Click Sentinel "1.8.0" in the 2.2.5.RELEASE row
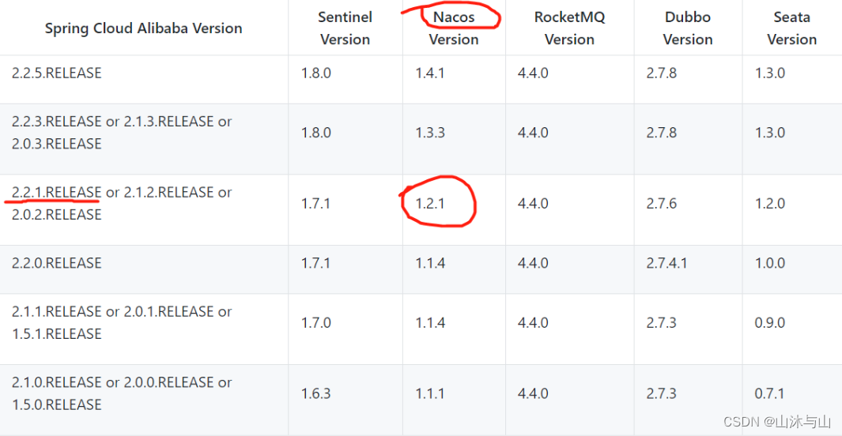 click(x=315, y=73)
